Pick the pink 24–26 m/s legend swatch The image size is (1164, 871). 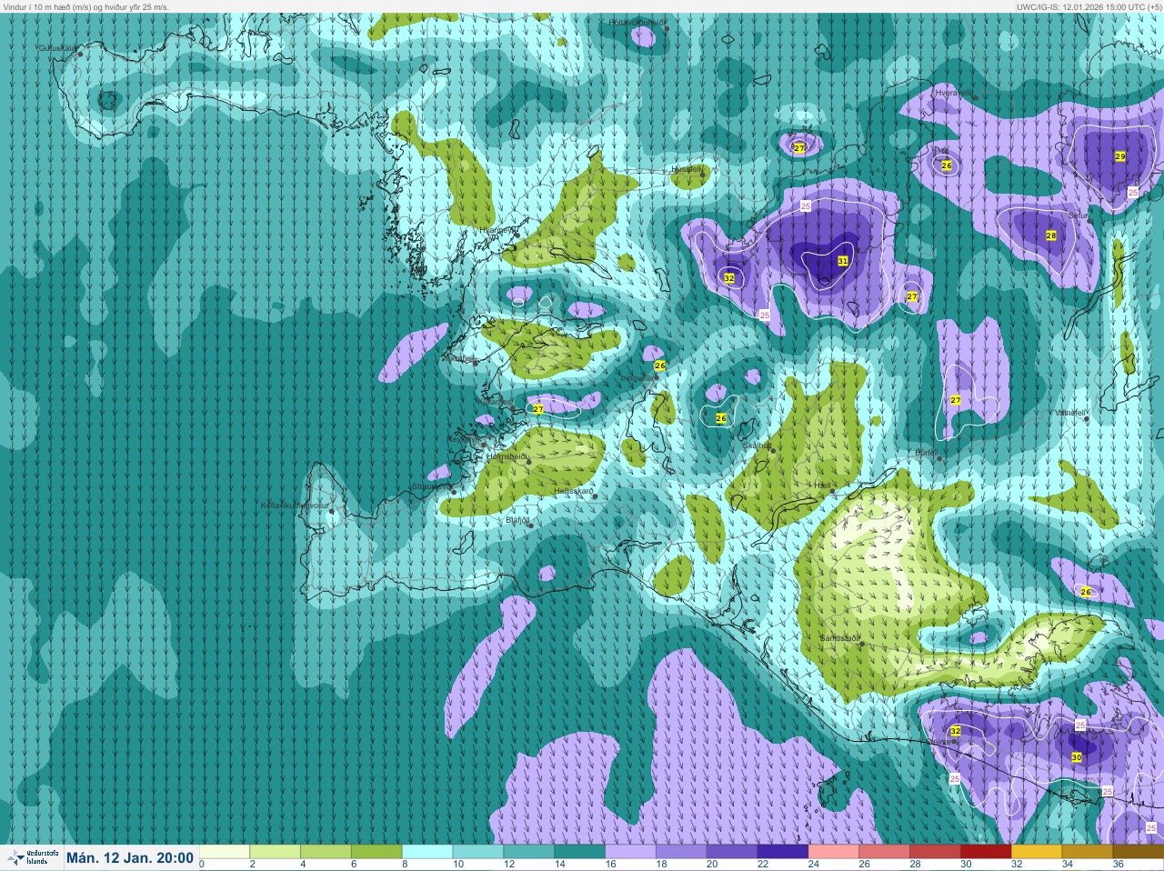click(x=836, y=852)
